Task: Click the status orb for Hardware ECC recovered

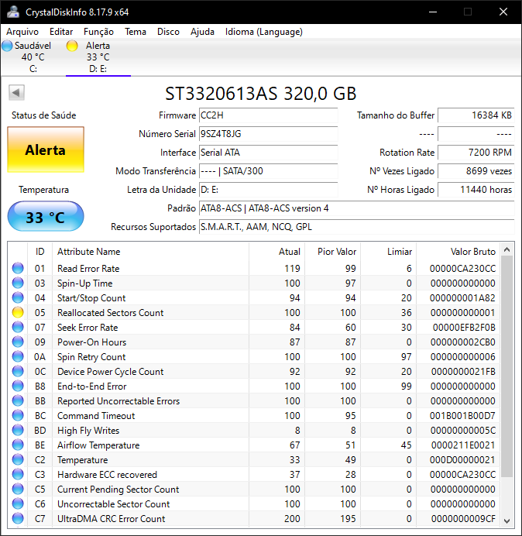Action: click(18, 474)
